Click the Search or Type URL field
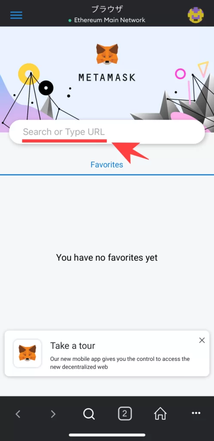The image size is (214, 441). (x=107, y=132)
